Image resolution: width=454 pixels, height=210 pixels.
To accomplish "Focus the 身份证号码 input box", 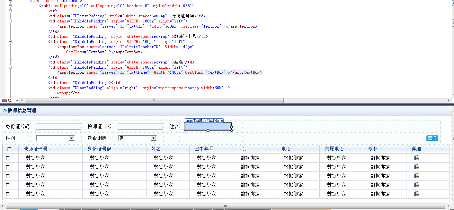I will (x=58, y=127).
